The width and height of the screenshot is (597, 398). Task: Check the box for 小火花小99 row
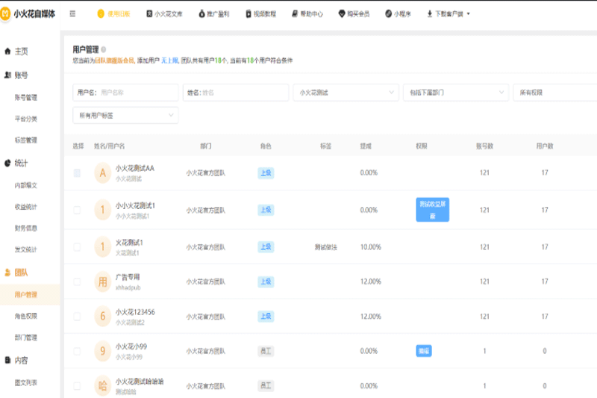pyautogui.click(x=77, y=350)
